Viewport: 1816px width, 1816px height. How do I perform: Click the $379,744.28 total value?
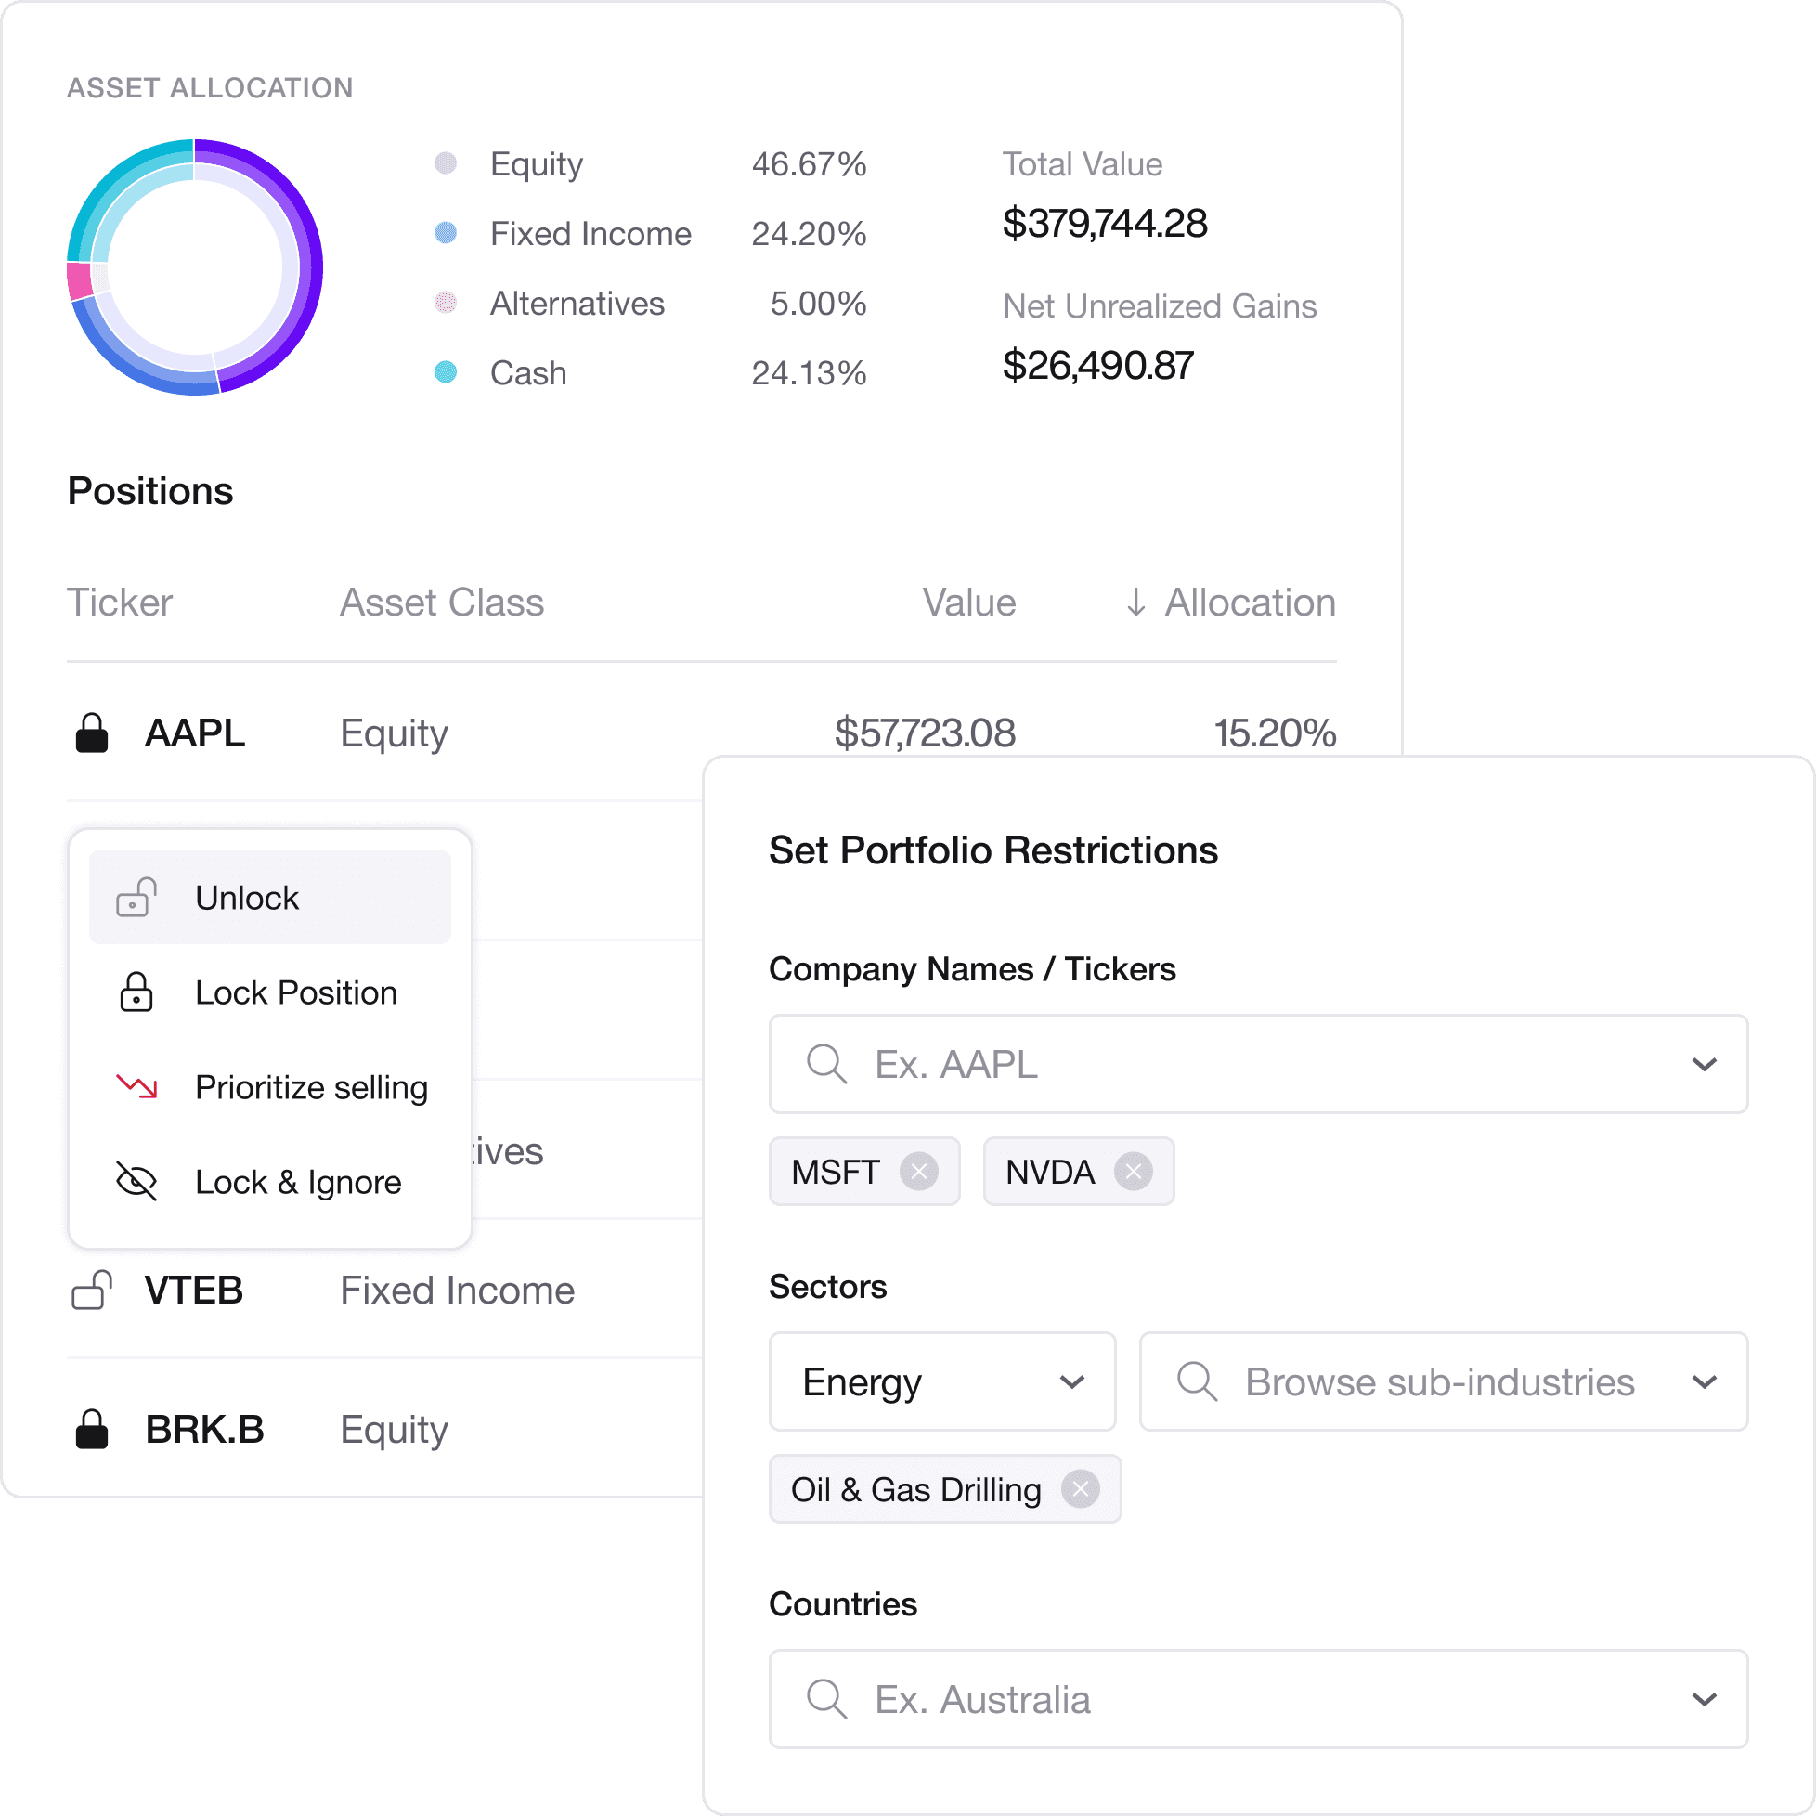[1105, 224]
